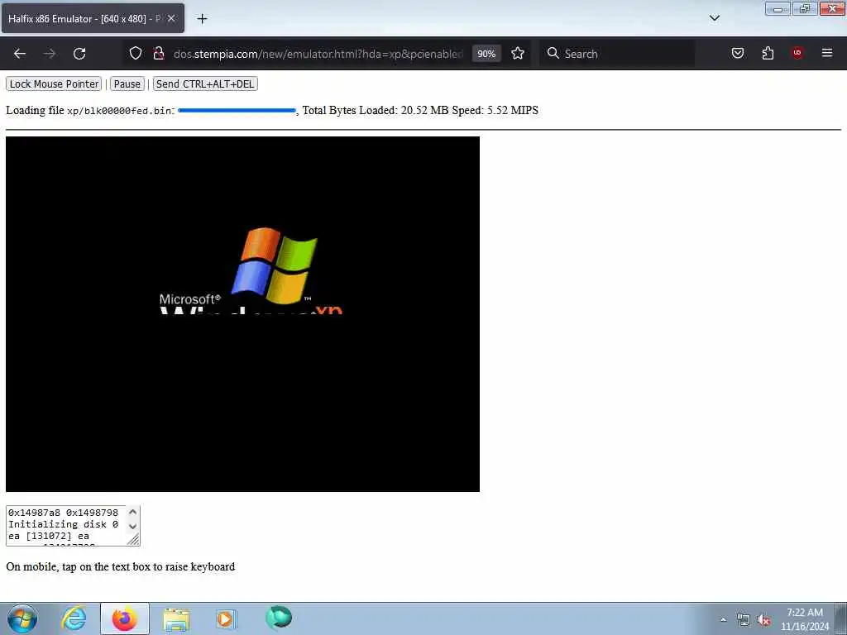This screenshot has width=847, height=635.
Task: Click Lock Mouse Pointer button
Action: [54, 84]
